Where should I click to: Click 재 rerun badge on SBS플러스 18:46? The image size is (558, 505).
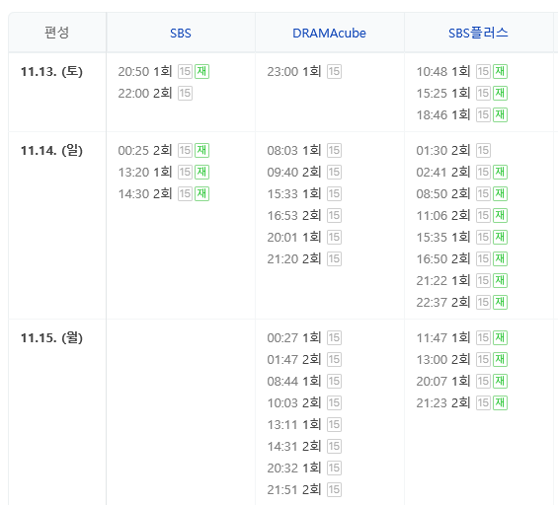tap(500, 114)
